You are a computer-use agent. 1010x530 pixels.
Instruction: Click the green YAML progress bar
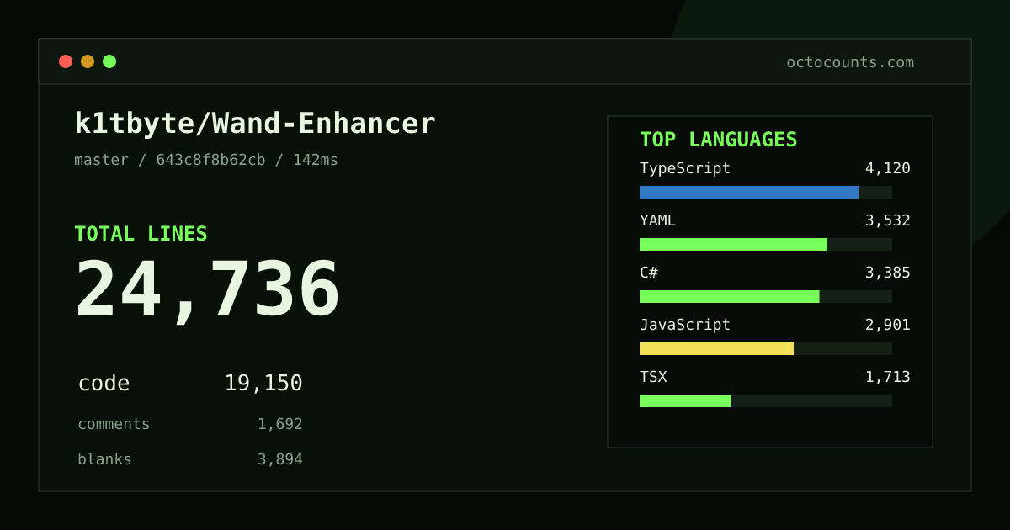[733, 244]
